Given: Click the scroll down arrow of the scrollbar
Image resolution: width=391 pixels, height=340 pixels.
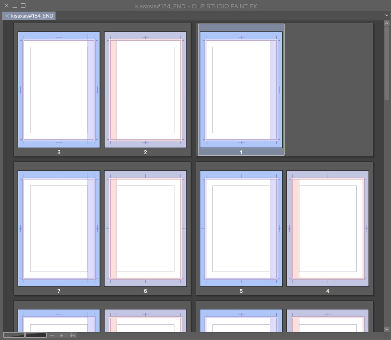Looking at the screenshot, I should (x=387, y=329).
